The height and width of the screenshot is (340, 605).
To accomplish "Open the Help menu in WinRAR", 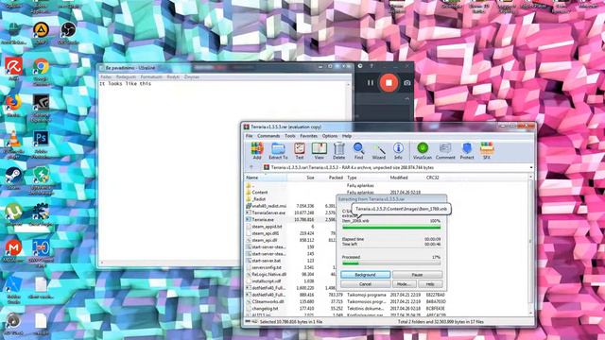I will tap(347, 136).
